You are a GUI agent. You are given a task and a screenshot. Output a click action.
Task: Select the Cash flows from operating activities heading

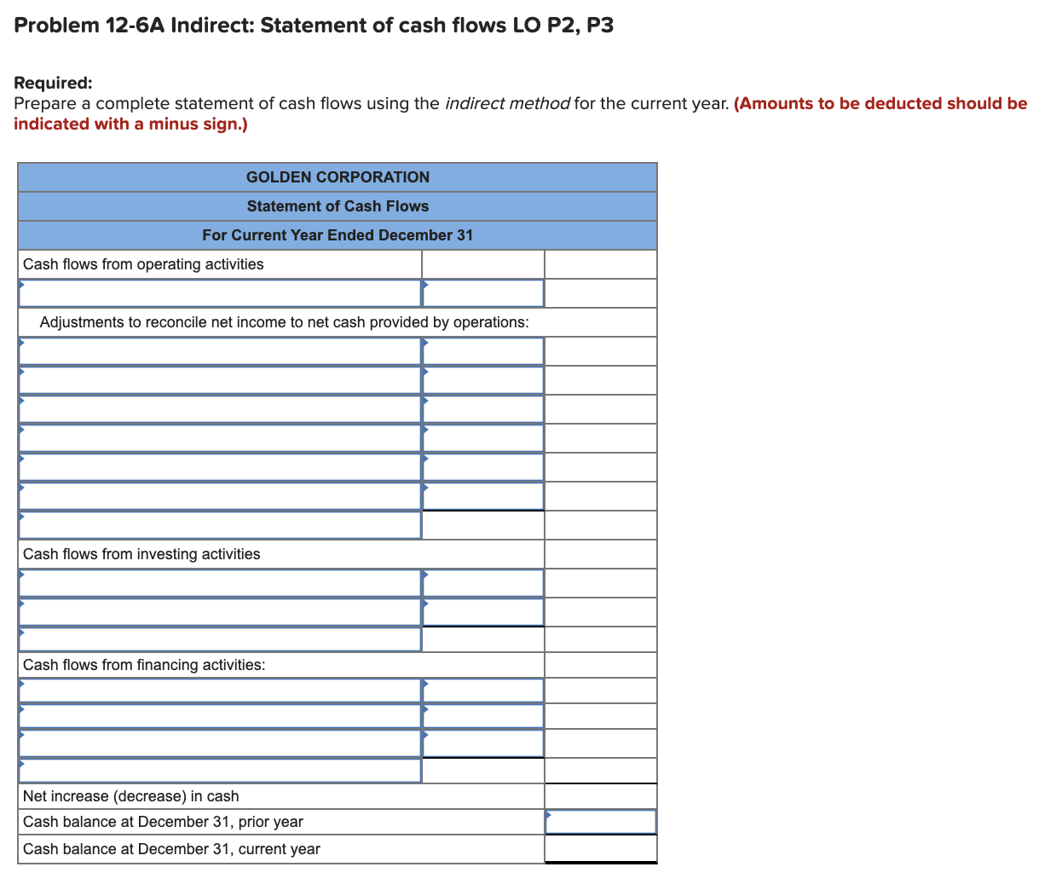[x=143, y=264]
